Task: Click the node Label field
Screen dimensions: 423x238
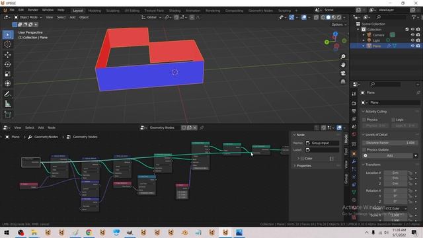Action: tap(323, 150)
